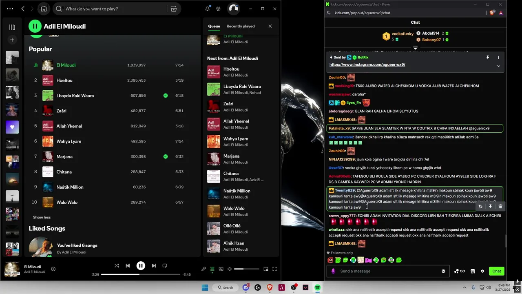Open the pinned Instagram aguerrox9 link
522x294 pixels.
367,65
